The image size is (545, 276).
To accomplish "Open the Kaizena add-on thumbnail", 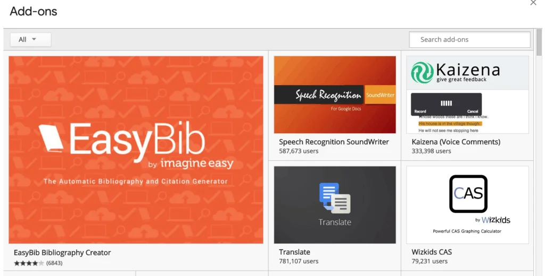I will click(x=467, y=94).
